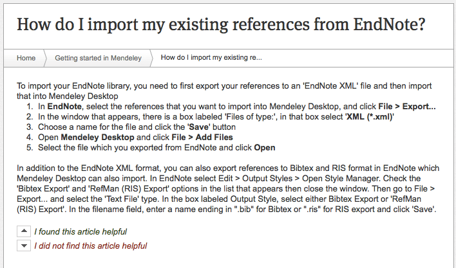Viewport: 456px width, 268px height.
Task: Click step 5 text ending with Open
Action: pyautogui.click(x=157, y=148)
